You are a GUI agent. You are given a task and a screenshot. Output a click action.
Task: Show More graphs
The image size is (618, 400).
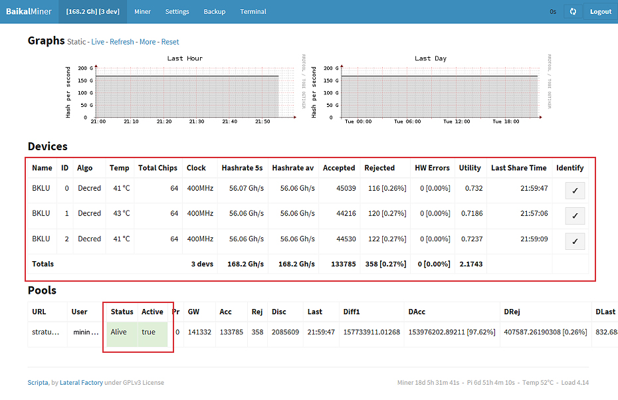pyautogui.click(x=148, y=42)
